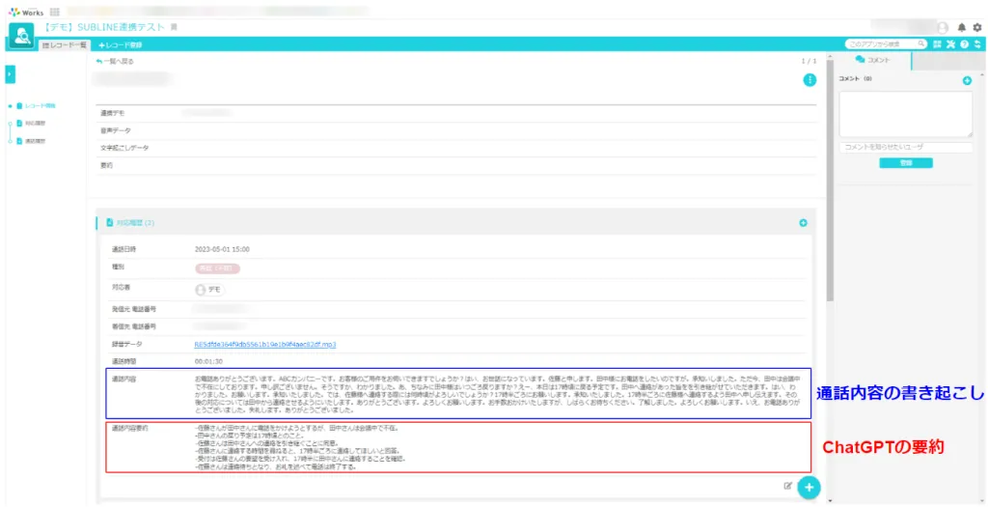Select レコード情報 in left navigation

[37, 105]
